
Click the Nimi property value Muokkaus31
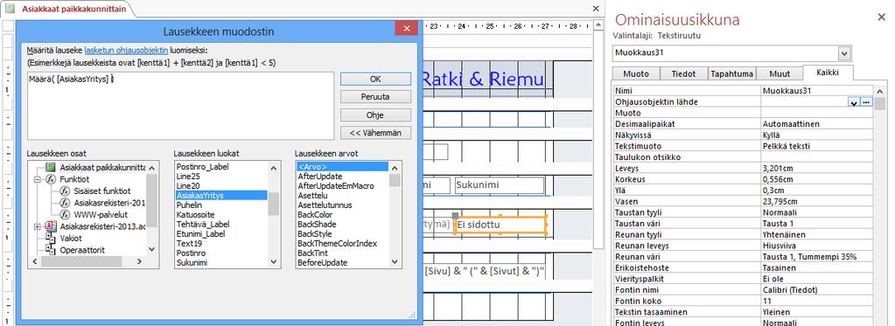tap(817, 91)
